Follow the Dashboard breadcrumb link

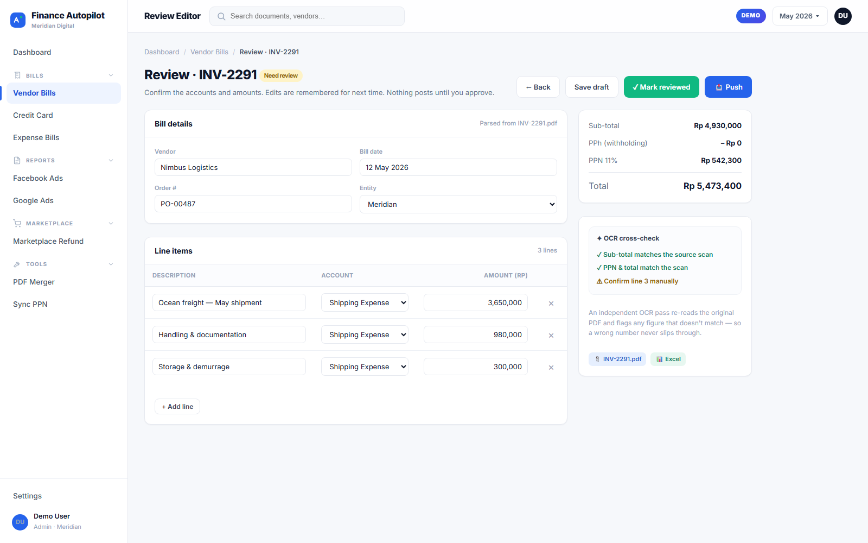pos(162,52)
